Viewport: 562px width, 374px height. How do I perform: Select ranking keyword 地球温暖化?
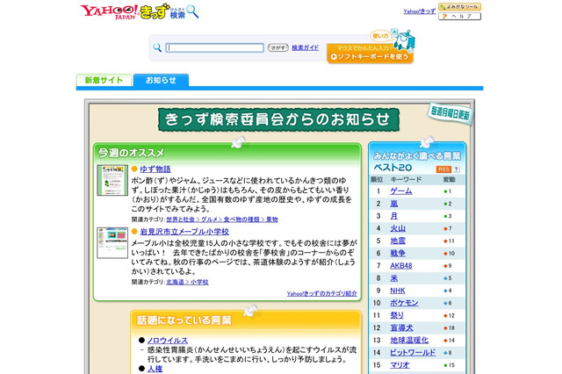point(409,341)
